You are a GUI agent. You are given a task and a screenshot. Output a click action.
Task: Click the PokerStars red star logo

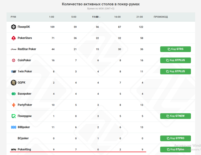pyautogui.click(x=13, y=38)
